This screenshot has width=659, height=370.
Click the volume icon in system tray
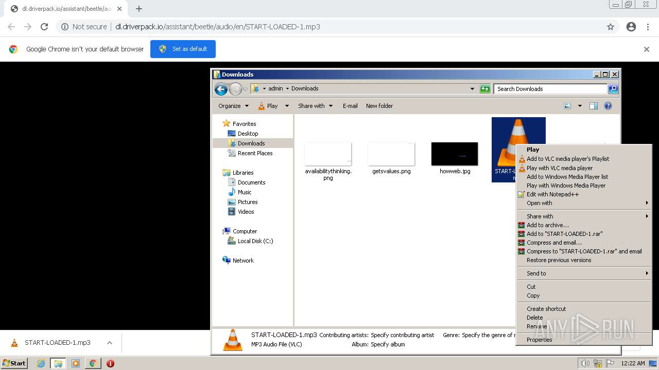(x=585, y=363)
